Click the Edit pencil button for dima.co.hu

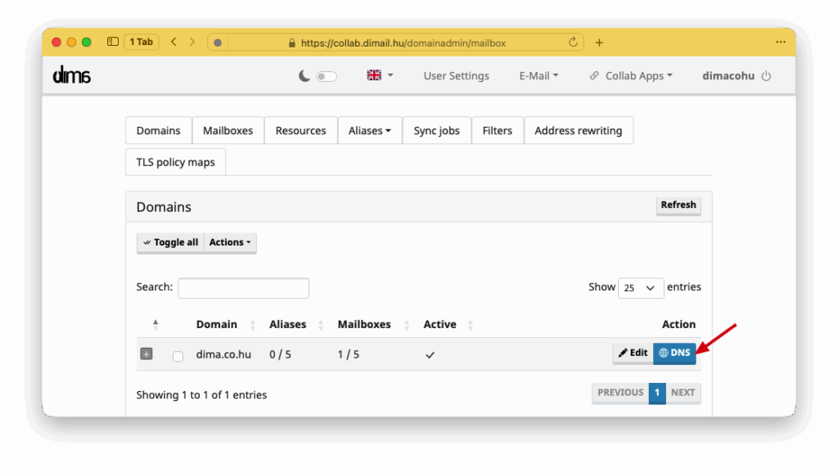633,354
